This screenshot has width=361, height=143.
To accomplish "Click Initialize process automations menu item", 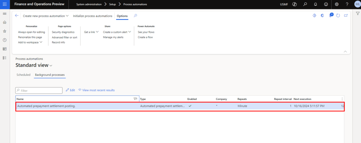I will click(92, 16).
